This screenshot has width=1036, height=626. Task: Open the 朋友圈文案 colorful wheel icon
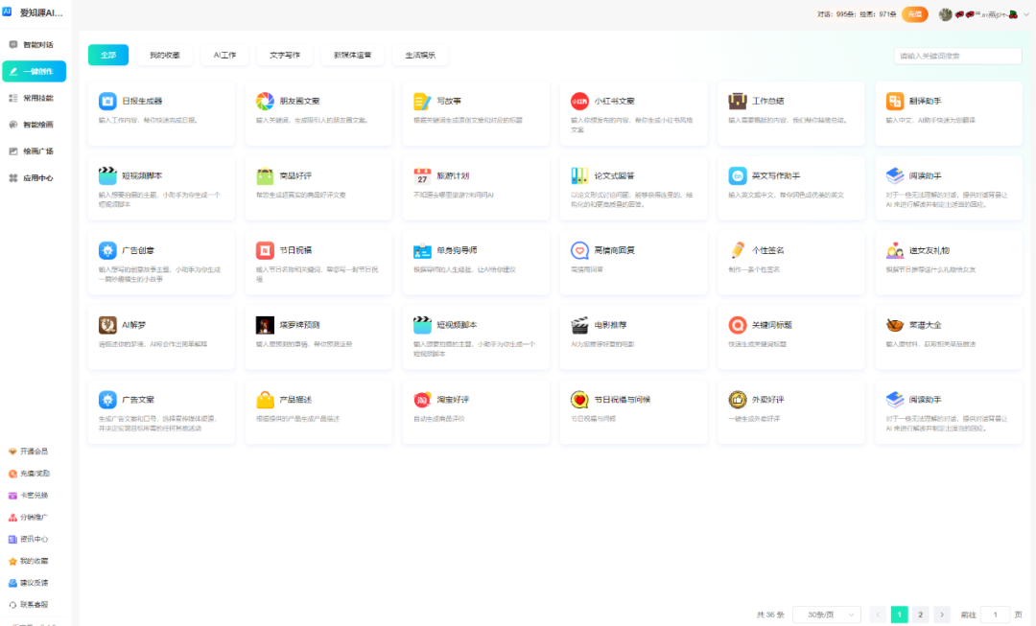coord(265,101)
